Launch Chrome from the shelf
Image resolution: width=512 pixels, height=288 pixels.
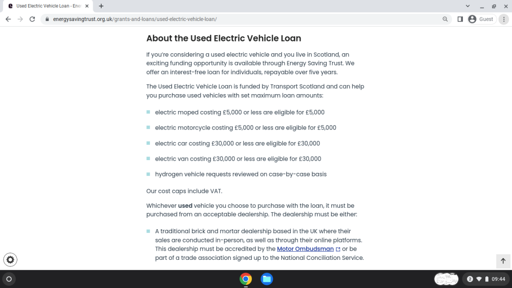[246, 279]
